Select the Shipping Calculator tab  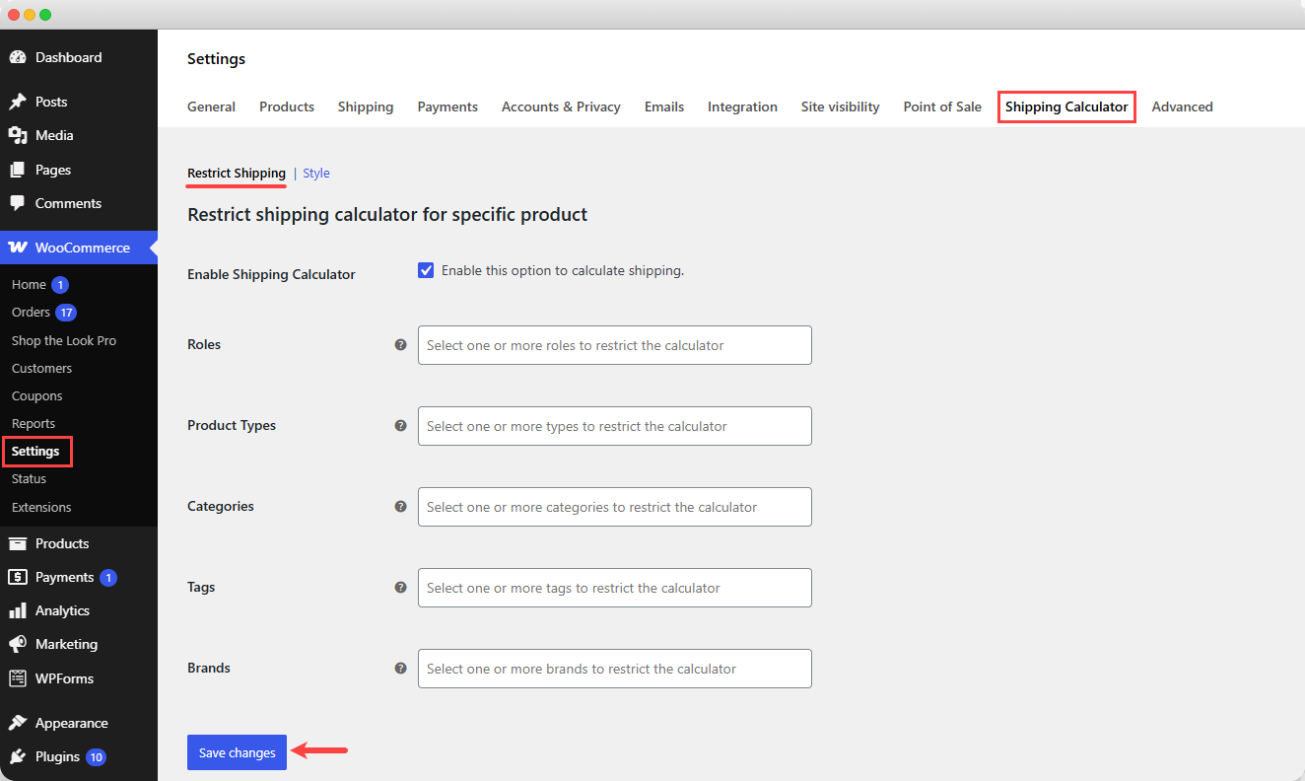pos(1066,106)
